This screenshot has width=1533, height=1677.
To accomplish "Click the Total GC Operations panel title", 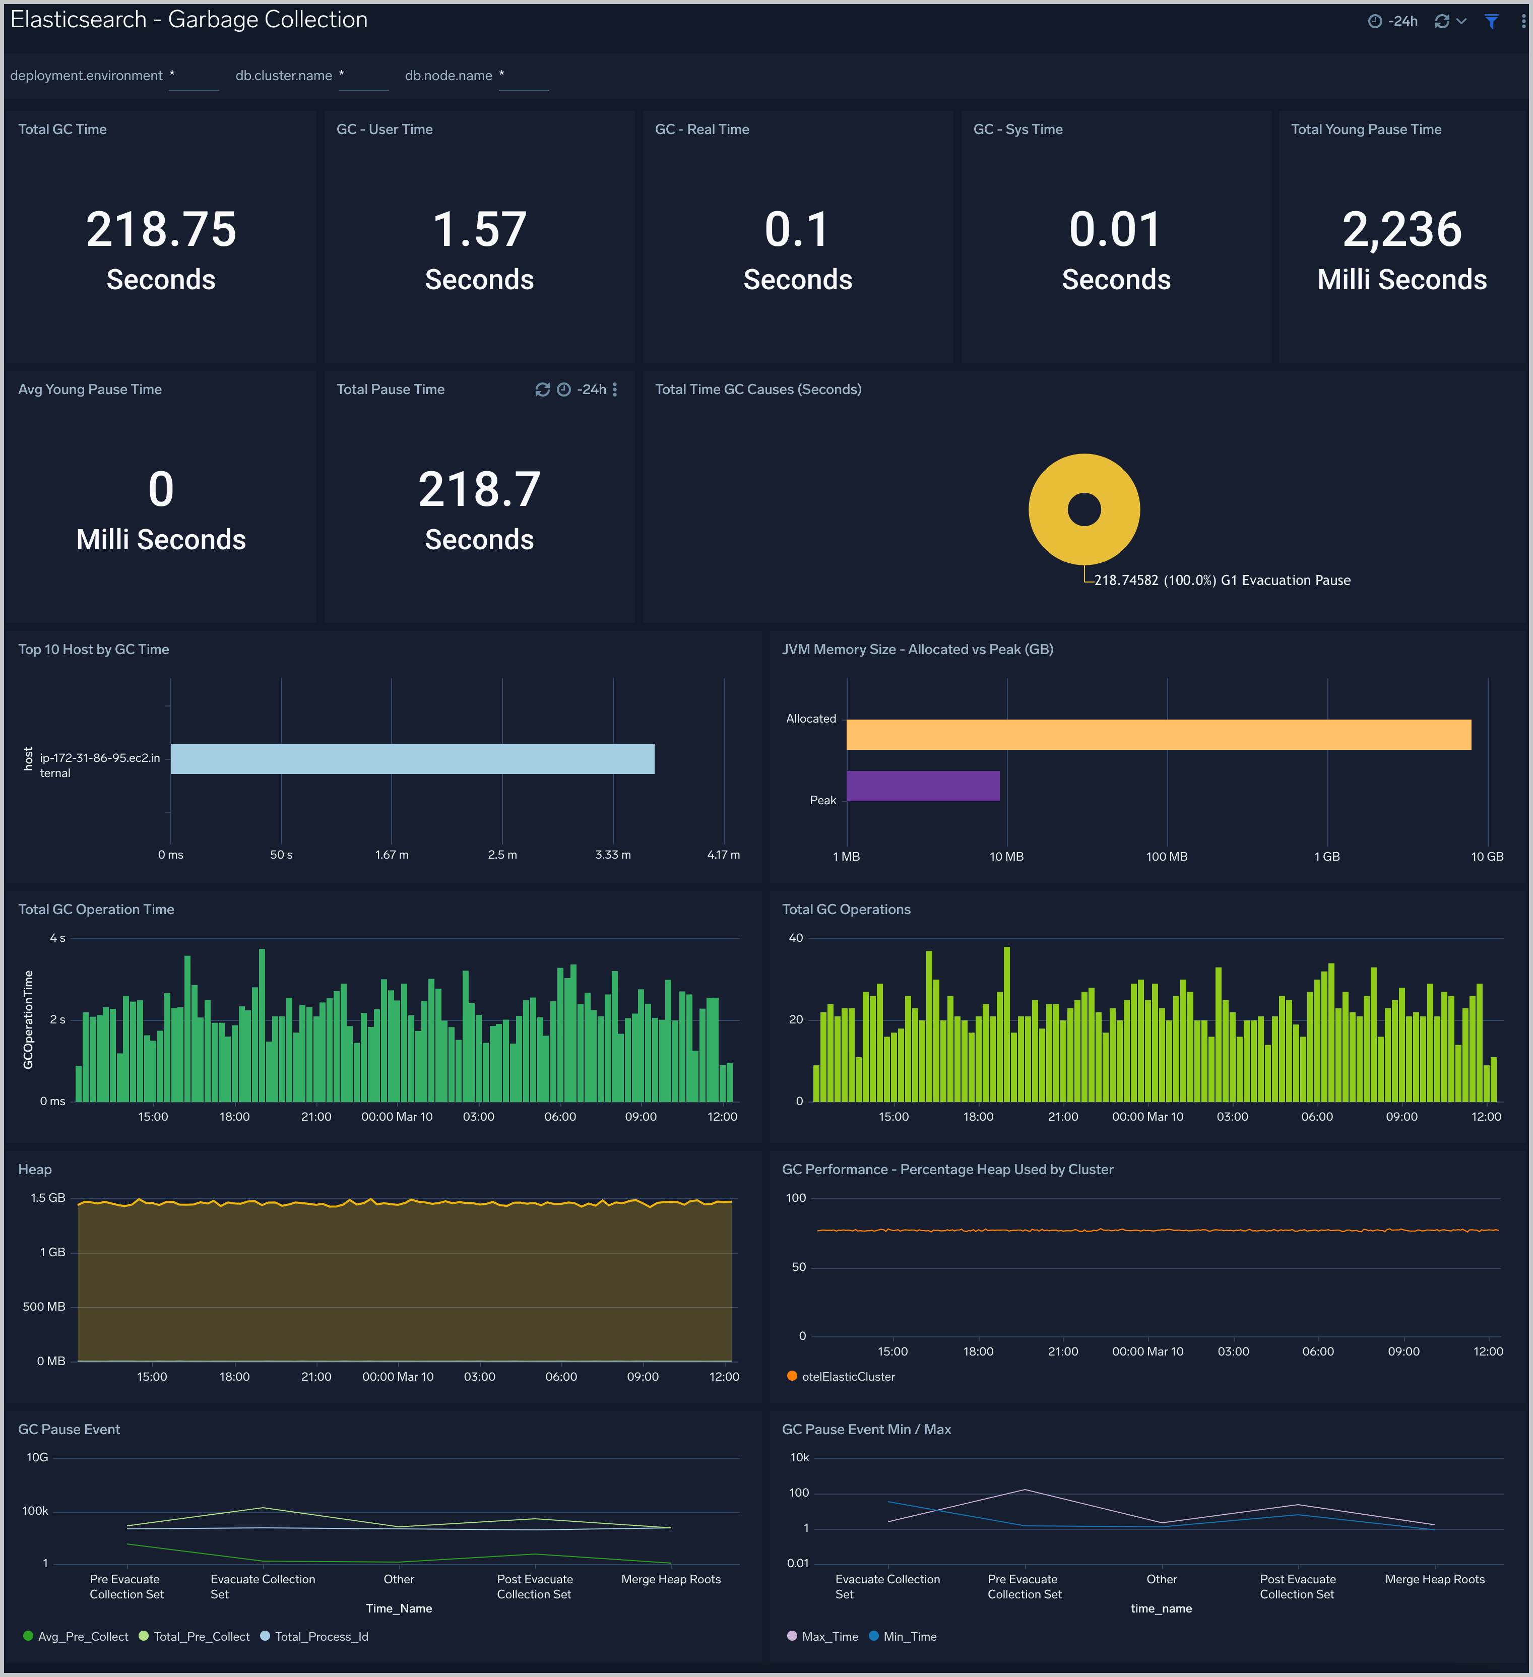I will 846,910.
